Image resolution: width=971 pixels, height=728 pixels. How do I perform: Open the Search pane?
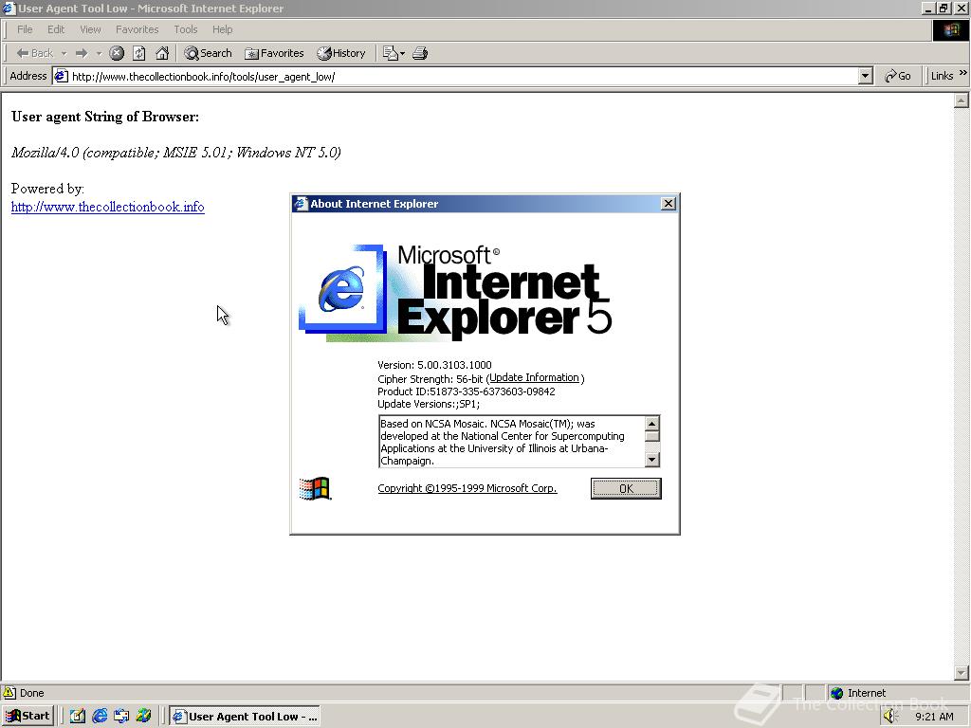point(208,53)
